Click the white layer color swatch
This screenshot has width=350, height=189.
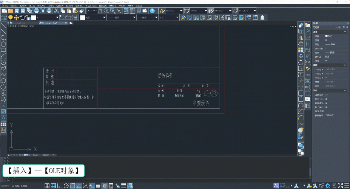[34, 17]
